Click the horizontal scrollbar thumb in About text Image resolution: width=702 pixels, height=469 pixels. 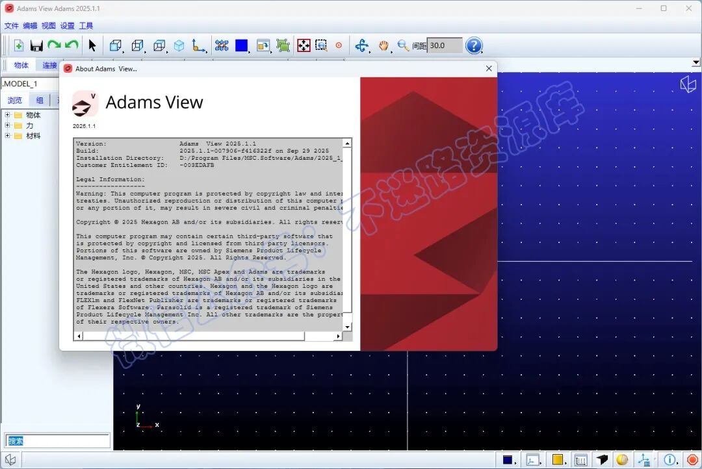(x=194, y=336)
